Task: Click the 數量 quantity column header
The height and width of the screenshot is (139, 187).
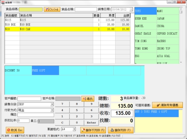Action: tap(97, 15)
